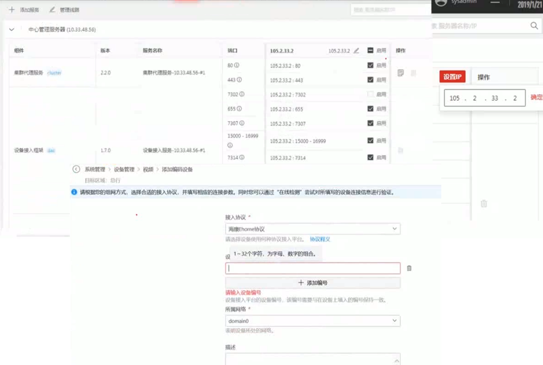Click the plus icon for 添加服务
Image resolution: width=543 pixels, height=365 pixels.
[x=12, y=10]
